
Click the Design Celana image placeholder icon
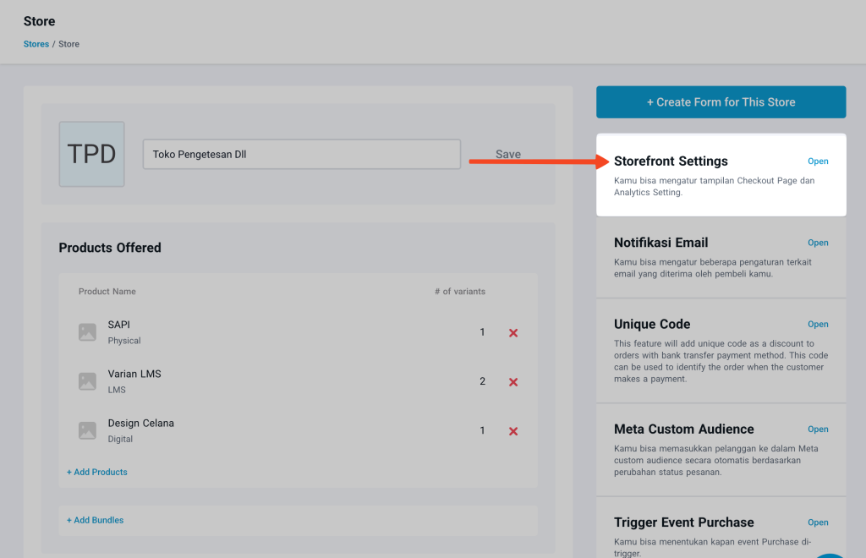tap(85, 429)
